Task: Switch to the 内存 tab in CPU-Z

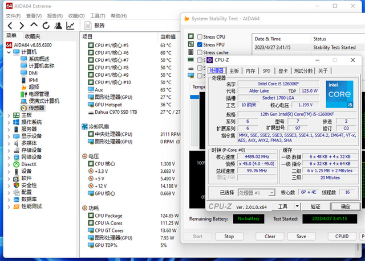Action: 250,71
